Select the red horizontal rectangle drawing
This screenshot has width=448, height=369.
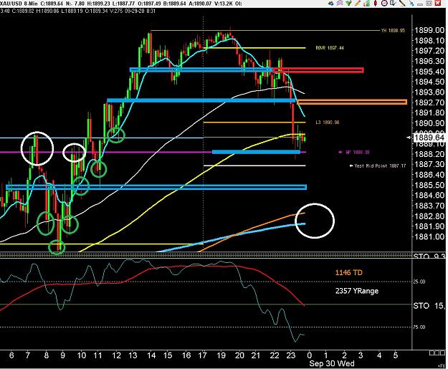[318, 70]
